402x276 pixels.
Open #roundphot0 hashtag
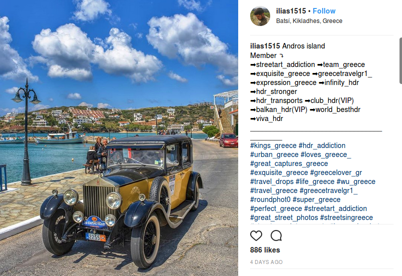tap(270, 199)
